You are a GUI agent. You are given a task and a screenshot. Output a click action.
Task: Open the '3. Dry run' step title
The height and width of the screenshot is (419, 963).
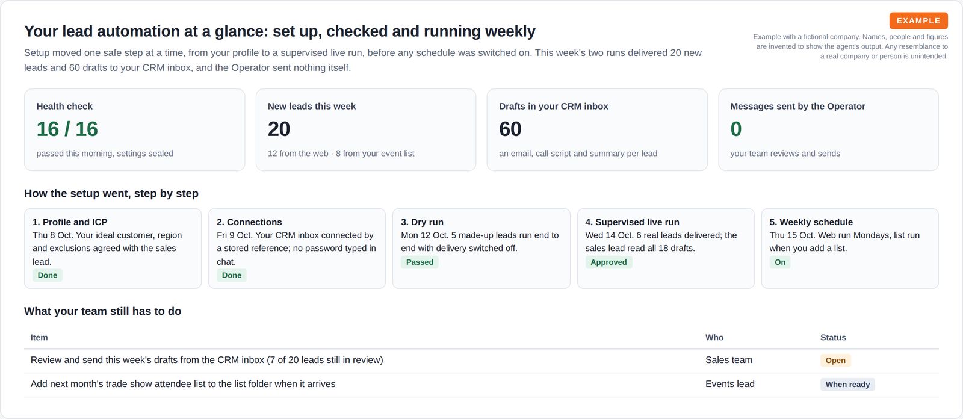tap(422, 222)
